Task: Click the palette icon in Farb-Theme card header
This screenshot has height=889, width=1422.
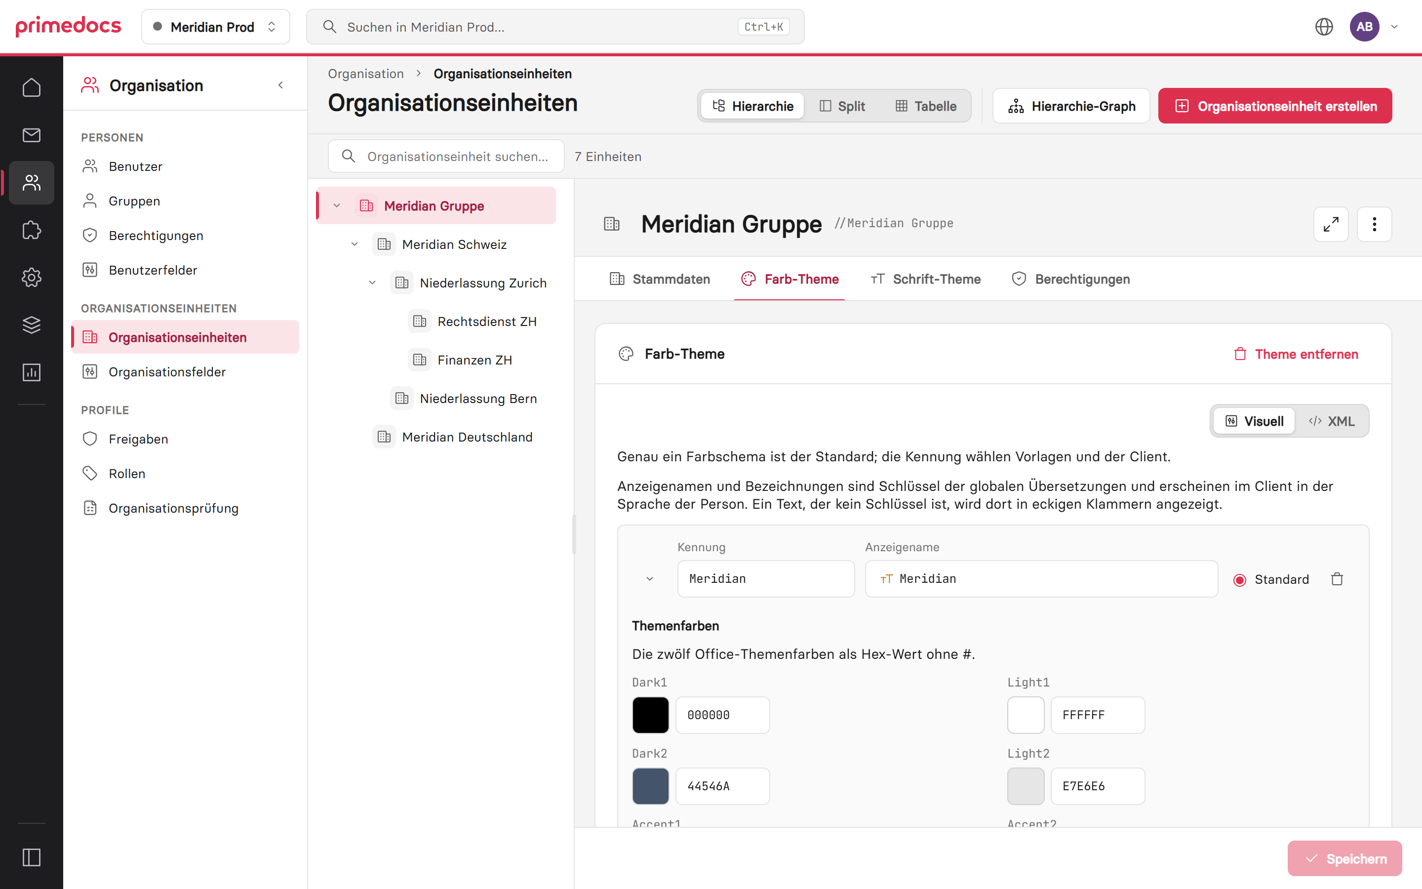Action: pyautogui.click(x=626, y=354)
